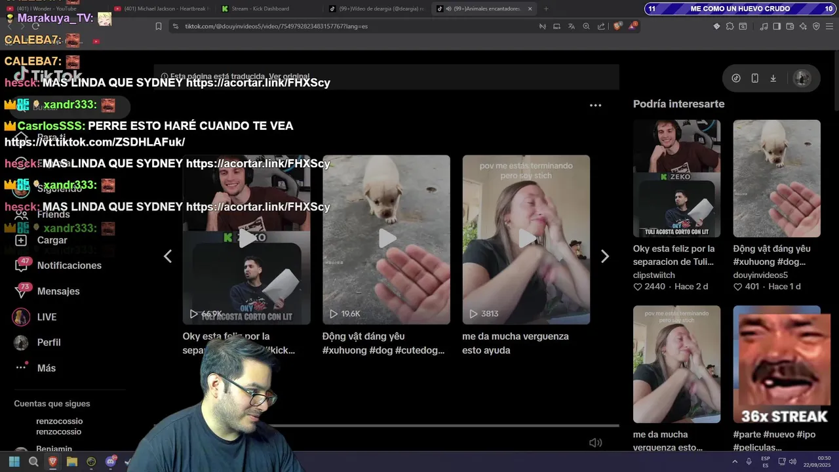Expand hidden system tray icons chevron
The image size is (839, 472).
(x=734, y=462)
